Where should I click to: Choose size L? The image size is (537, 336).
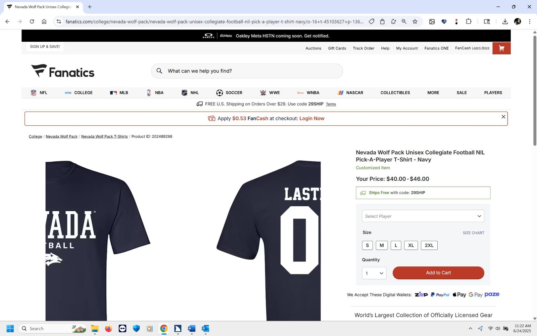(396, 245)
